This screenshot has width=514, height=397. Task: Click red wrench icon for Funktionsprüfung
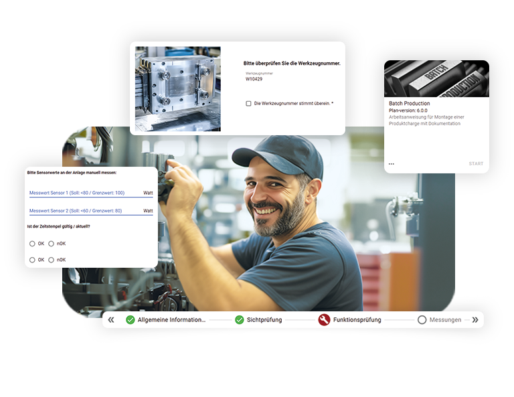pos(324,319)
